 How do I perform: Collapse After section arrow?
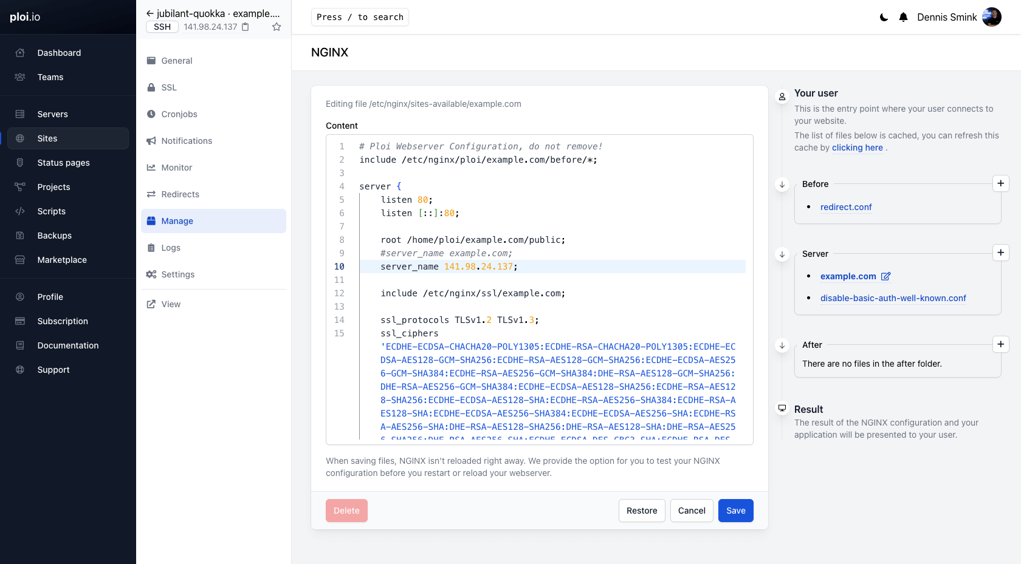(782, 345)
